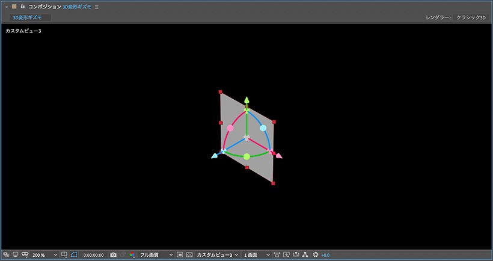Screen dimensions: 493x261
Task: Click the クラシック3D renderer button
Action: click(x=471, y=17)
